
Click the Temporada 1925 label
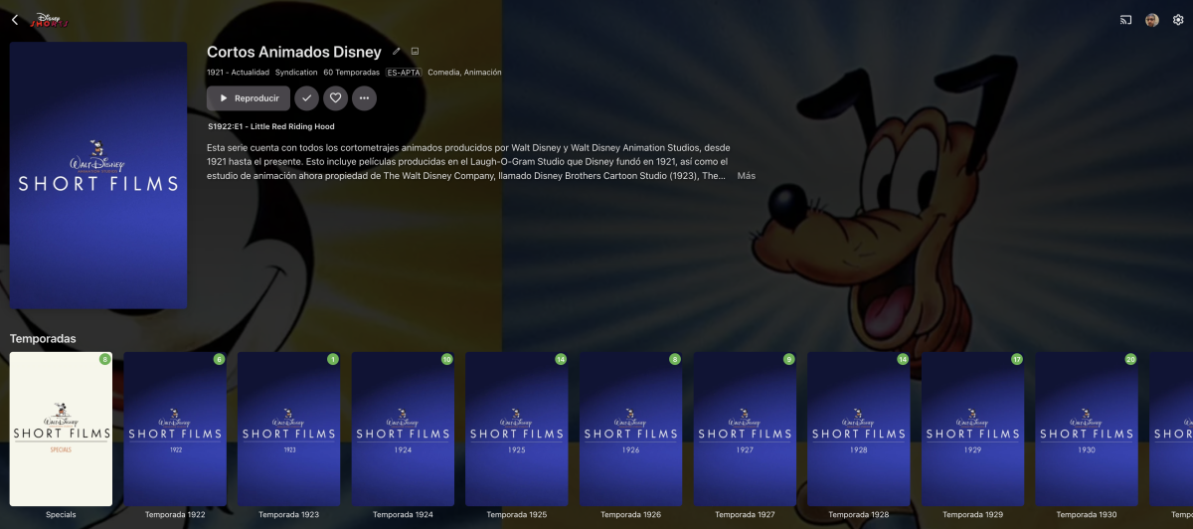point(517,515)
